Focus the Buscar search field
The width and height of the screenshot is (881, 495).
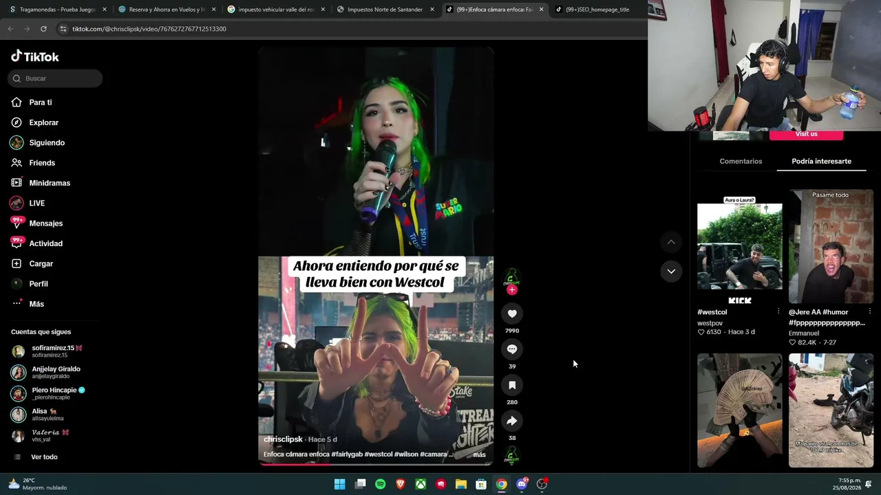click(55, 78)
